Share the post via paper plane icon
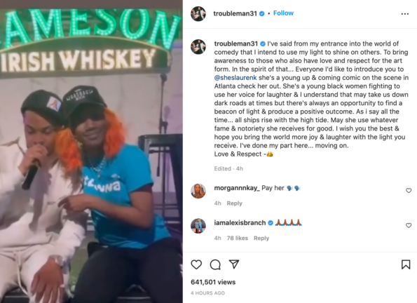The width and height of the screenshot is (417, 303). pyautogui.click(x=234, y=264)
